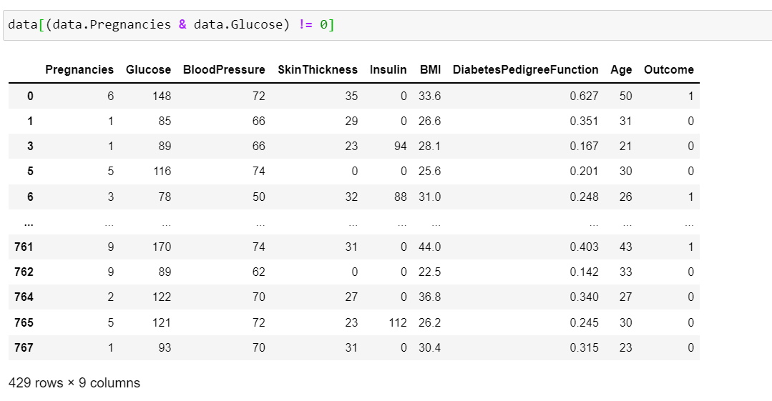This screenshot has width=772, height=401.
Task: Click the code cell input field
Action: tap(388, 24)
